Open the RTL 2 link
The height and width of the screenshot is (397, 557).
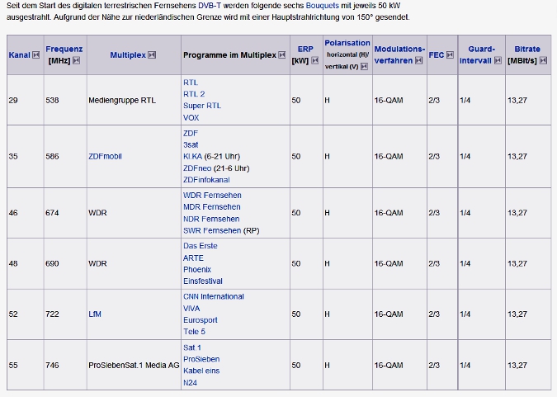194,94
